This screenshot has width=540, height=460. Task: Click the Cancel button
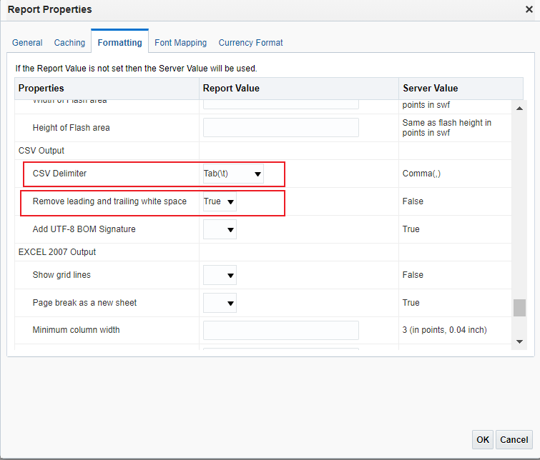(x=514, y=439)
